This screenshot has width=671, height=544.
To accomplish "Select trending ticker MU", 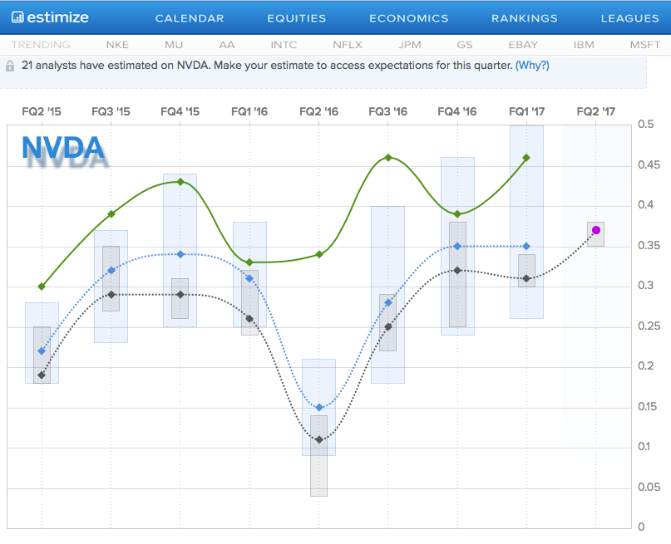I will (x=174, y=45).
